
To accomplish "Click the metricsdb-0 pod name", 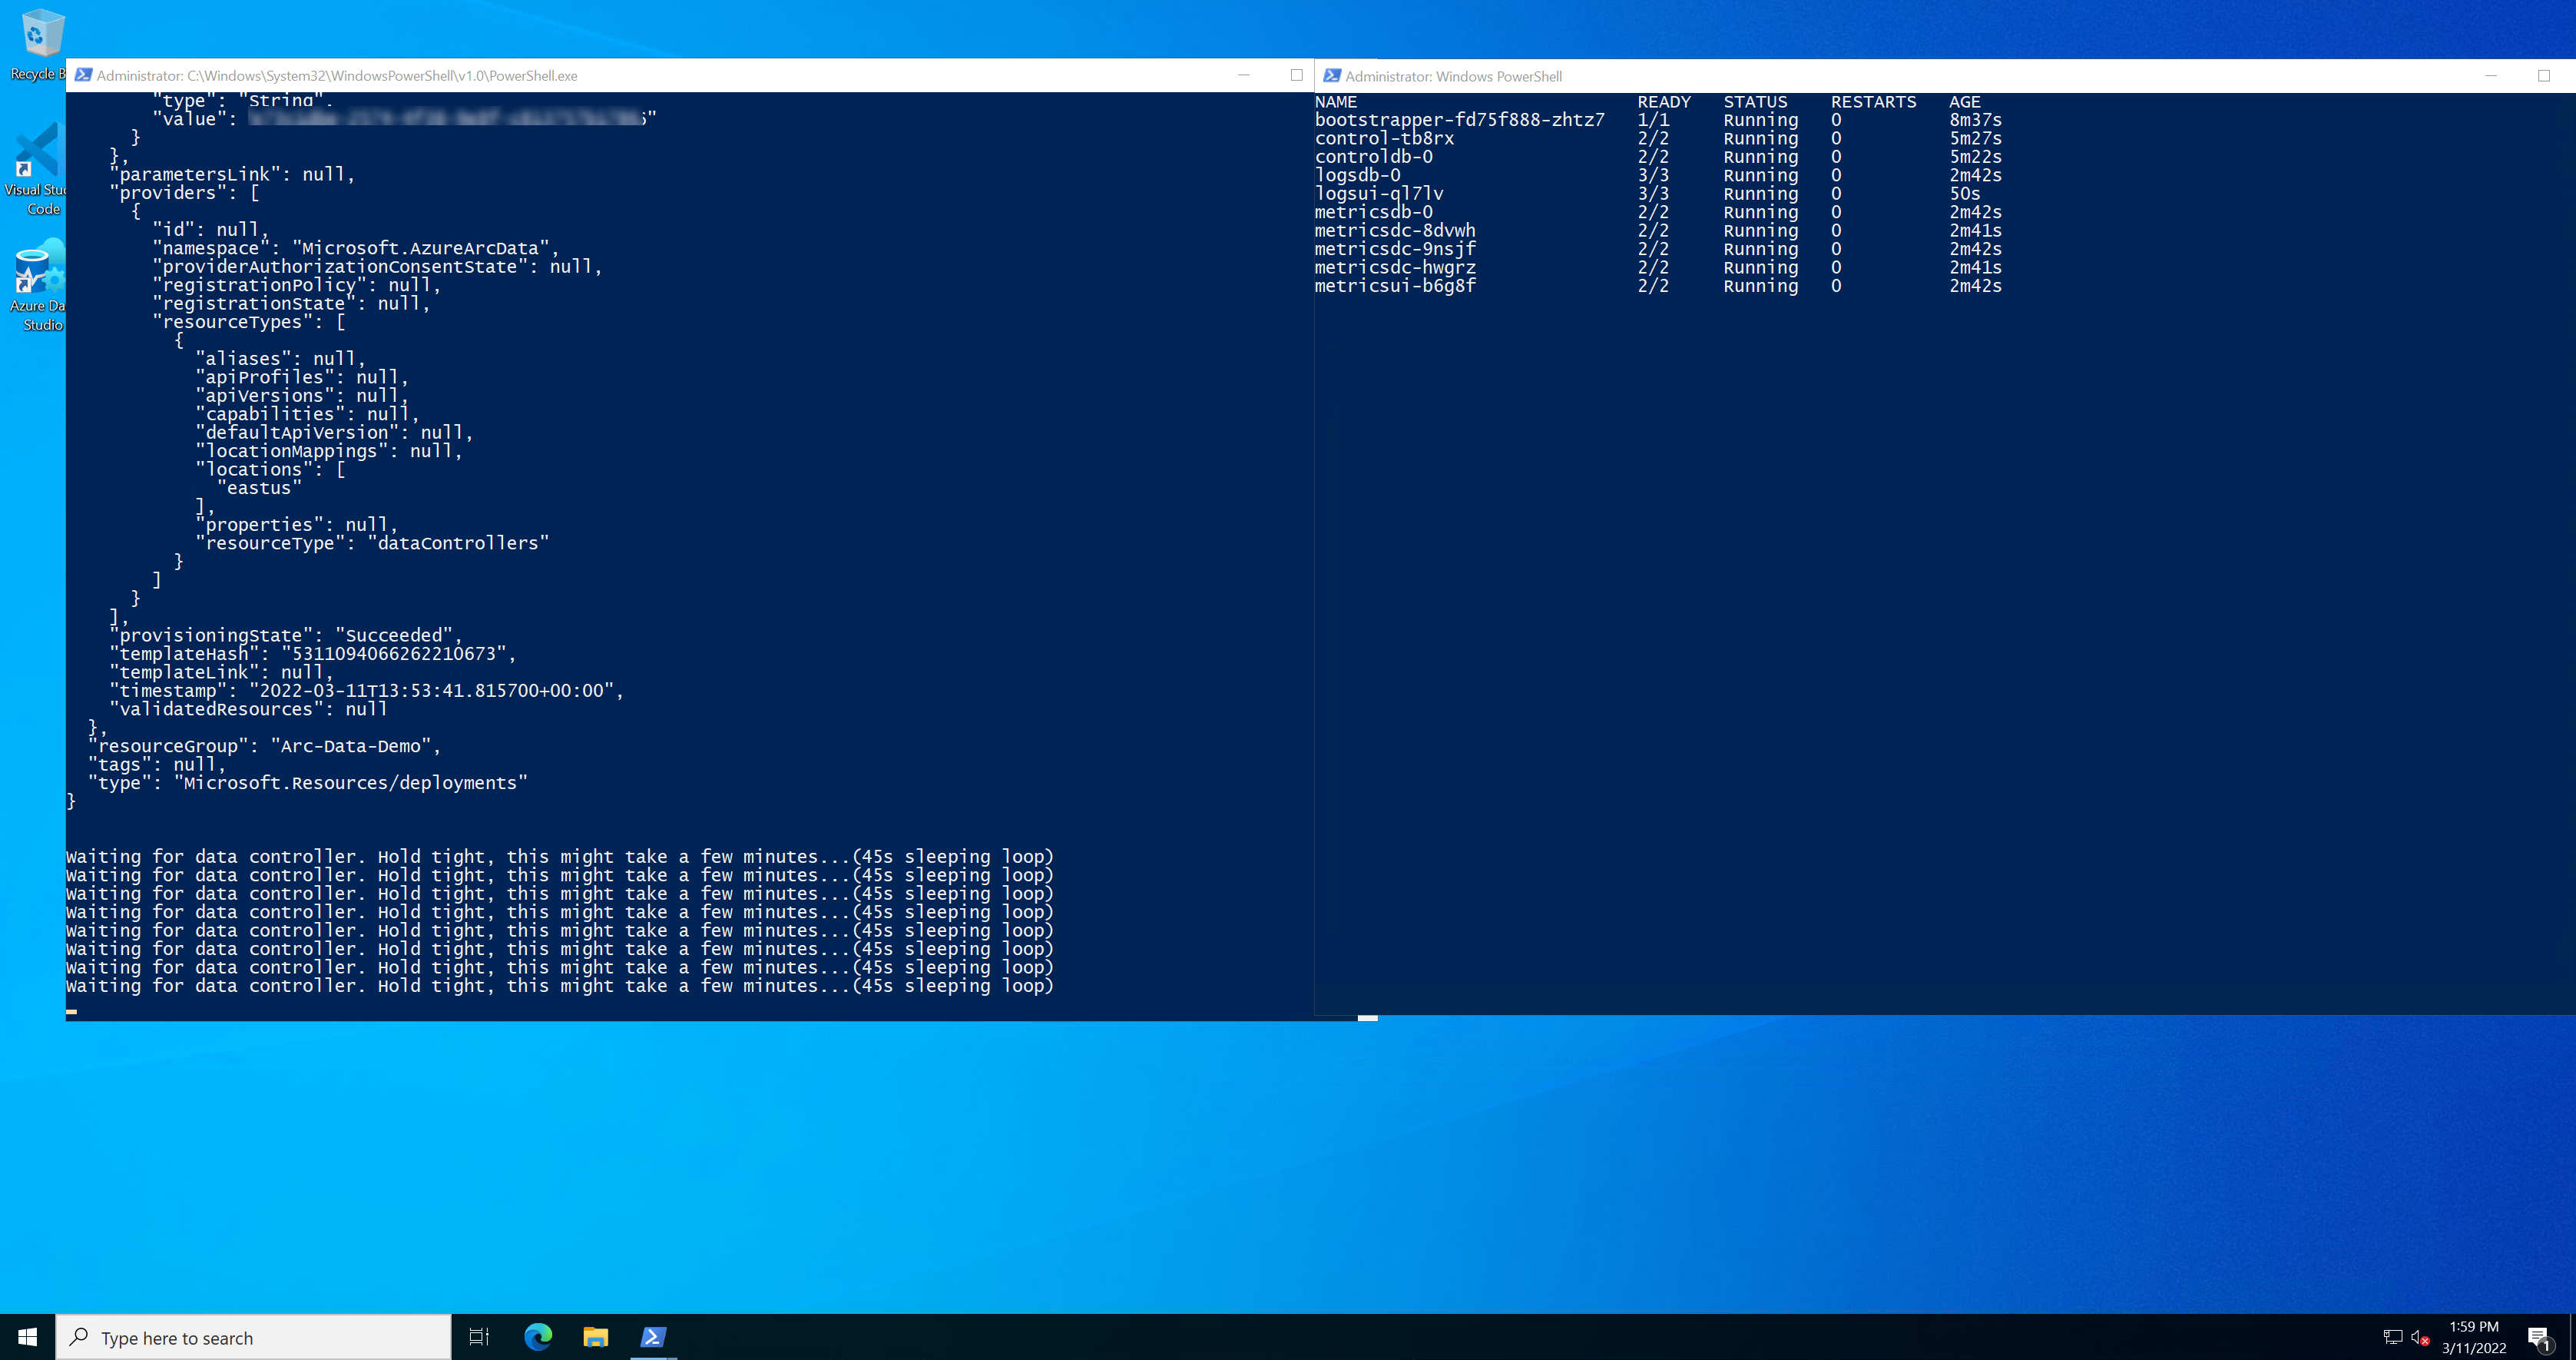I will click(x=1373, y=212).
